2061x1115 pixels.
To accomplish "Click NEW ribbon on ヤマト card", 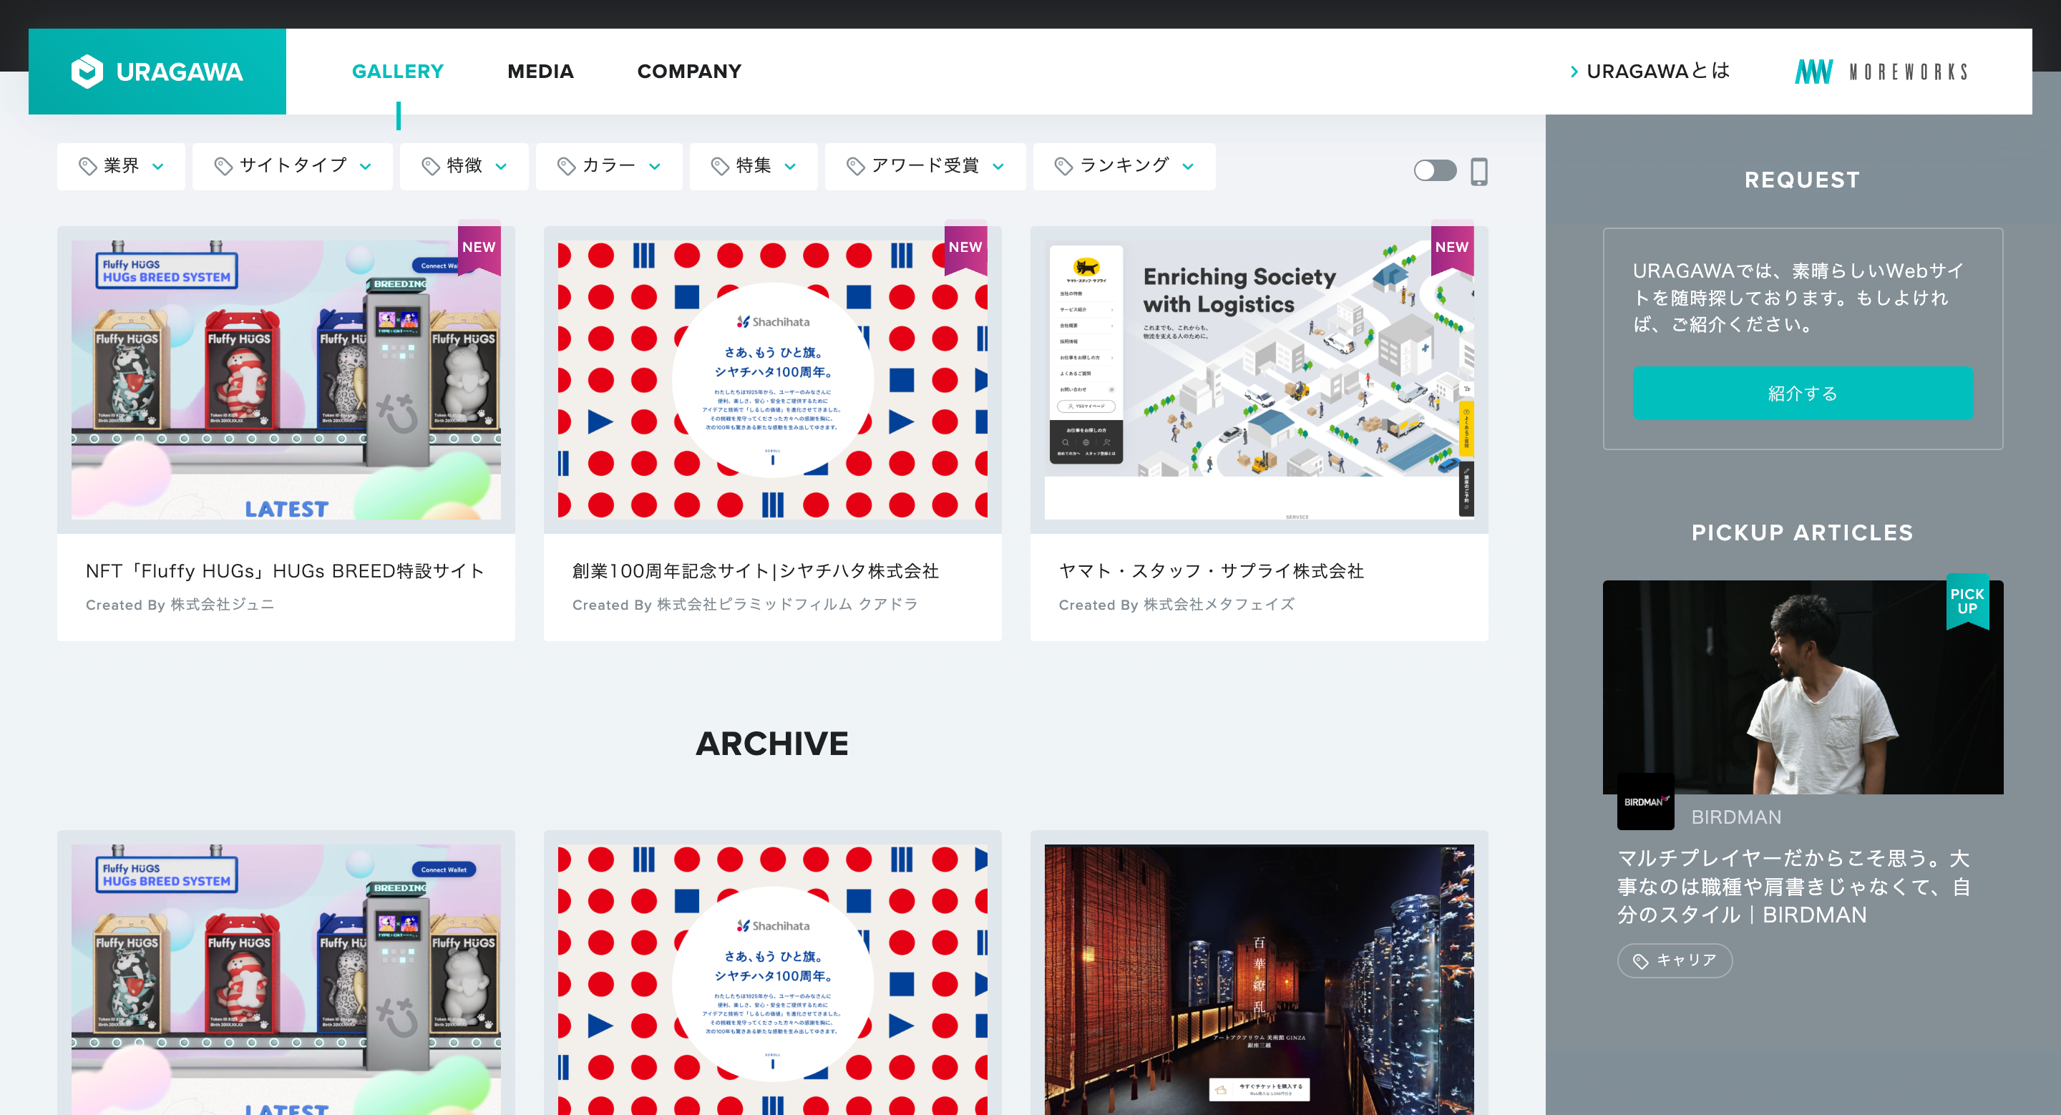I will tap(1452, 247).
